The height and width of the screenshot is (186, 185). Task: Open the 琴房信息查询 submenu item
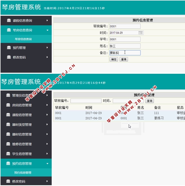point(23,39)
